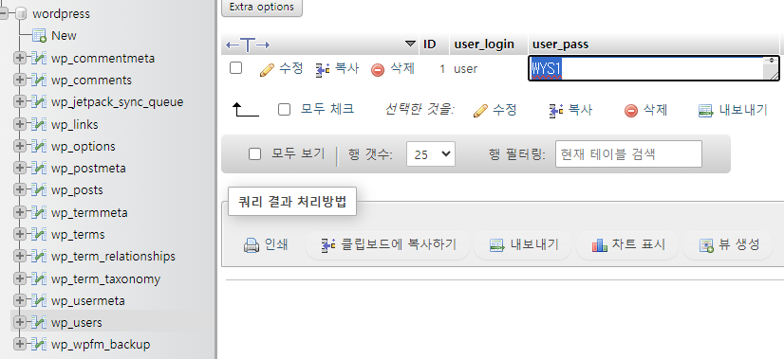Image resolution: width=784 pixels, height=359 pixels.
Task: Click the wp_term_taxonomy table icon
Action: coord(39,278)
